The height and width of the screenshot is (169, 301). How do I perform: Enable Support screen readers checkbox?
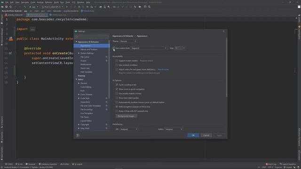(117, 61)
